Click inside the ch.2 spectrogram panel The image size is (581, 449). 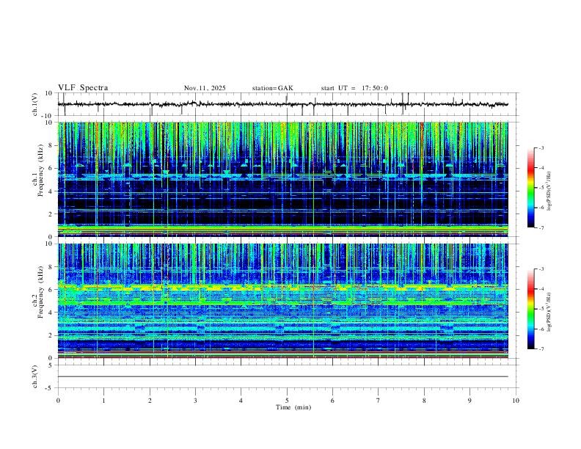pyautogui.click(x=282, y=301)
